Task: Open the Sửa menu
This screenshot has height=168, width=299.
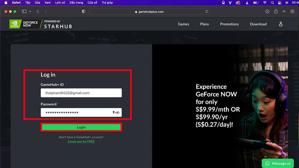Action: tap(37, 3)
